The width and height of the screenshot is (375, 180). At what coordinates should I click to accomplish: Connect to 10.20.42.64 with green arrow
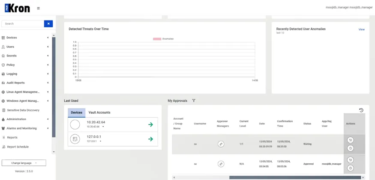(x=150, y=124)
